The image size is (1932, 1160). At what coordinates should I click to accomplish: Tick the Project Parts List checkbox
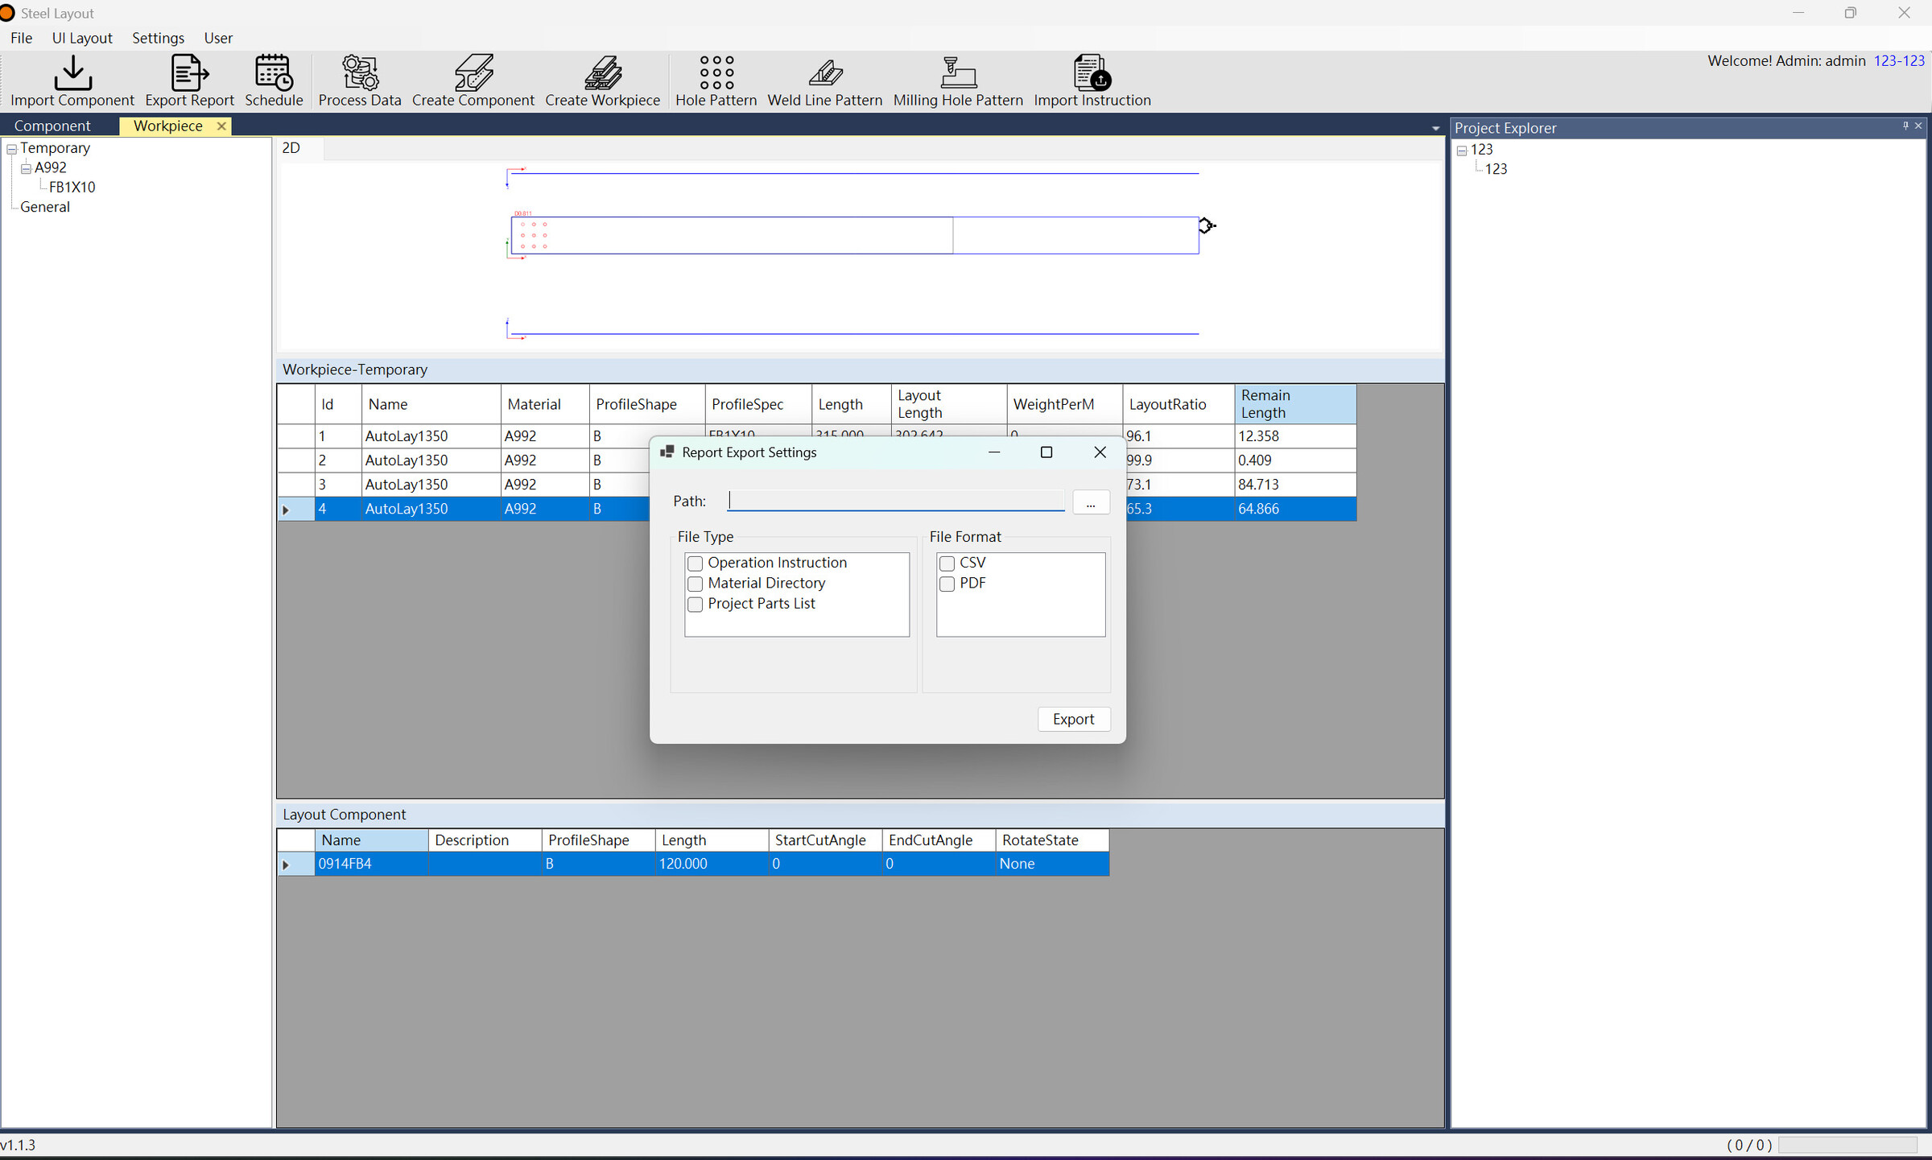pyautogui.click(x=696, y=605)
